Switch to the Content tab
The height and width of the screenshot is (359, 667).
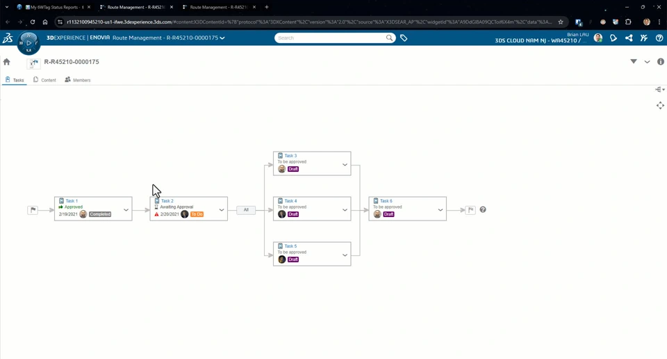44,80
